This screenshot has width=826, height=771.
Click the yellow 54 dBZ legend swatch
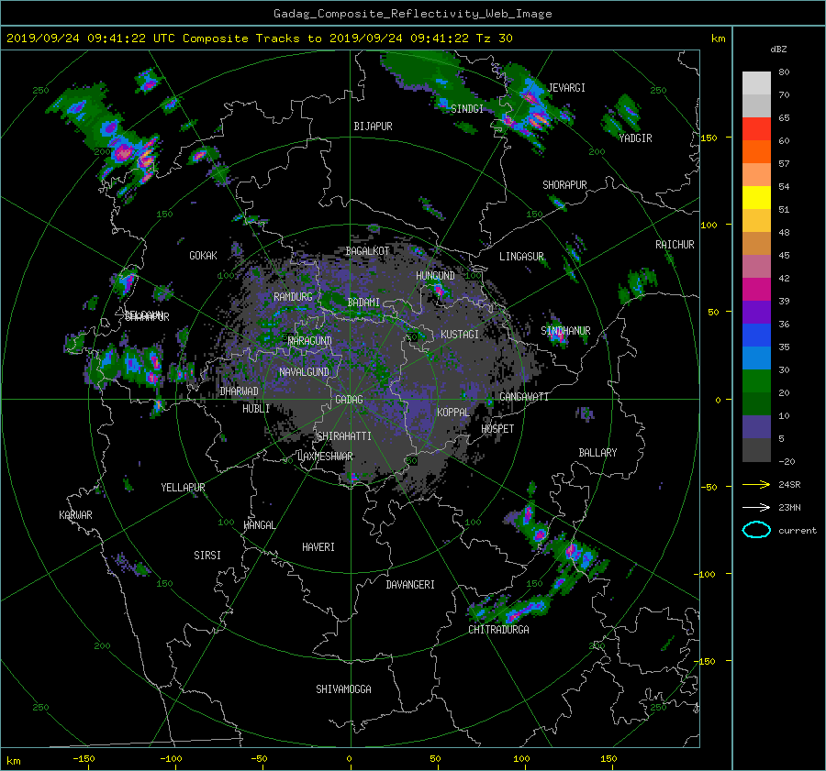click(x=756, y=197)
